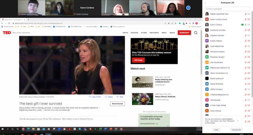253x135 pixels.
Task: Click the Like heart icon
Action: coord(90,97)
